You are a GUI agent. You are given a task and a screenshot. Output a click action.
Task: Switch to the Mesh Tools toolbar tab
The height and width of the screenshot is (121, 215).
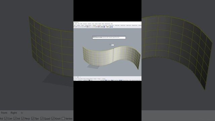(129, 26)
